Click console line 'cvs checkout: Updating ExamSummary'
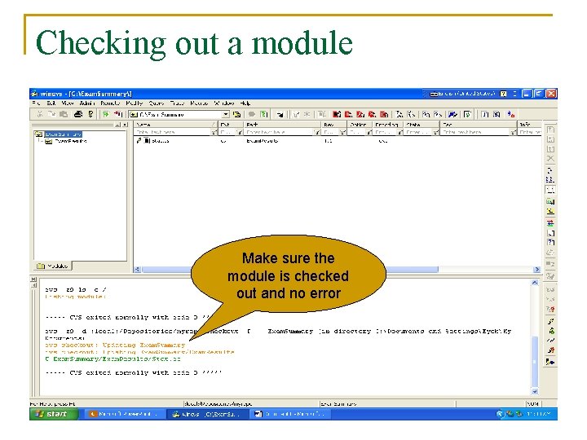Image resolution: width=587 pixels, height=440 pixels. [x=115, y=345]
